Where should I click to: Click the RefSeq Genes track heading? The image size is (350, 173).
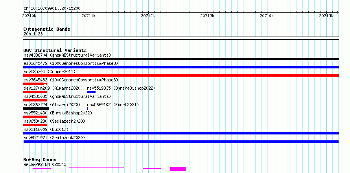tap(40, 160)
